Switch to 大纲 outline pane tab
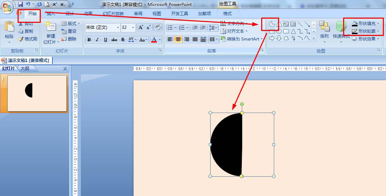 click(x=25, y=69)
